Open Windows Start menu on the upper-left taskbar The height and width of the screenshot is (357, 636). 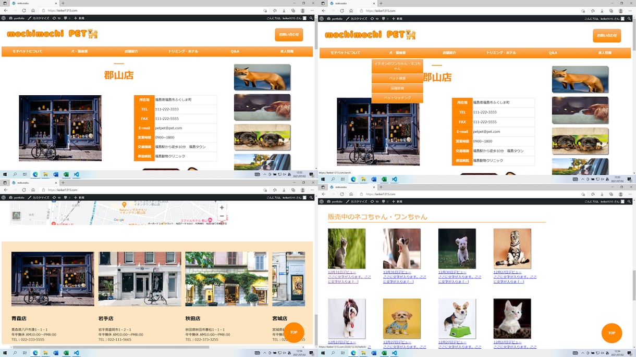[5, 175]
